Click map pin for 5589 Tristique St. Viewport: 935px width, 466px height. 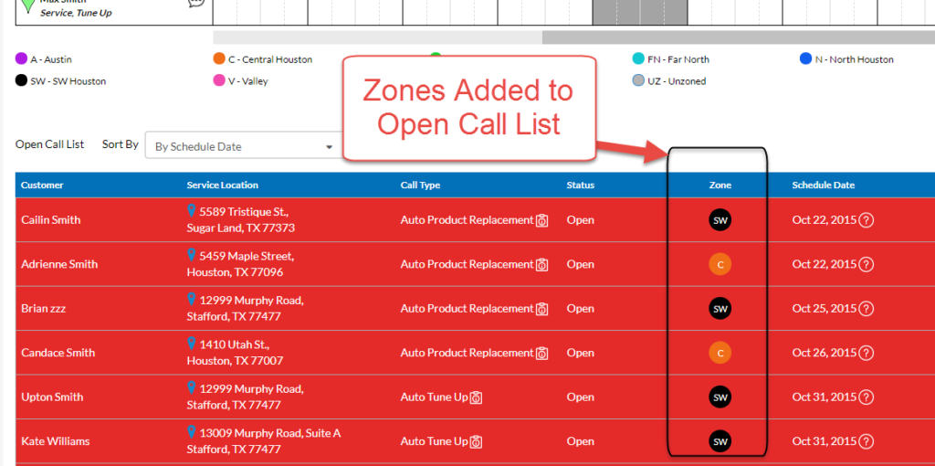[192, 211]
